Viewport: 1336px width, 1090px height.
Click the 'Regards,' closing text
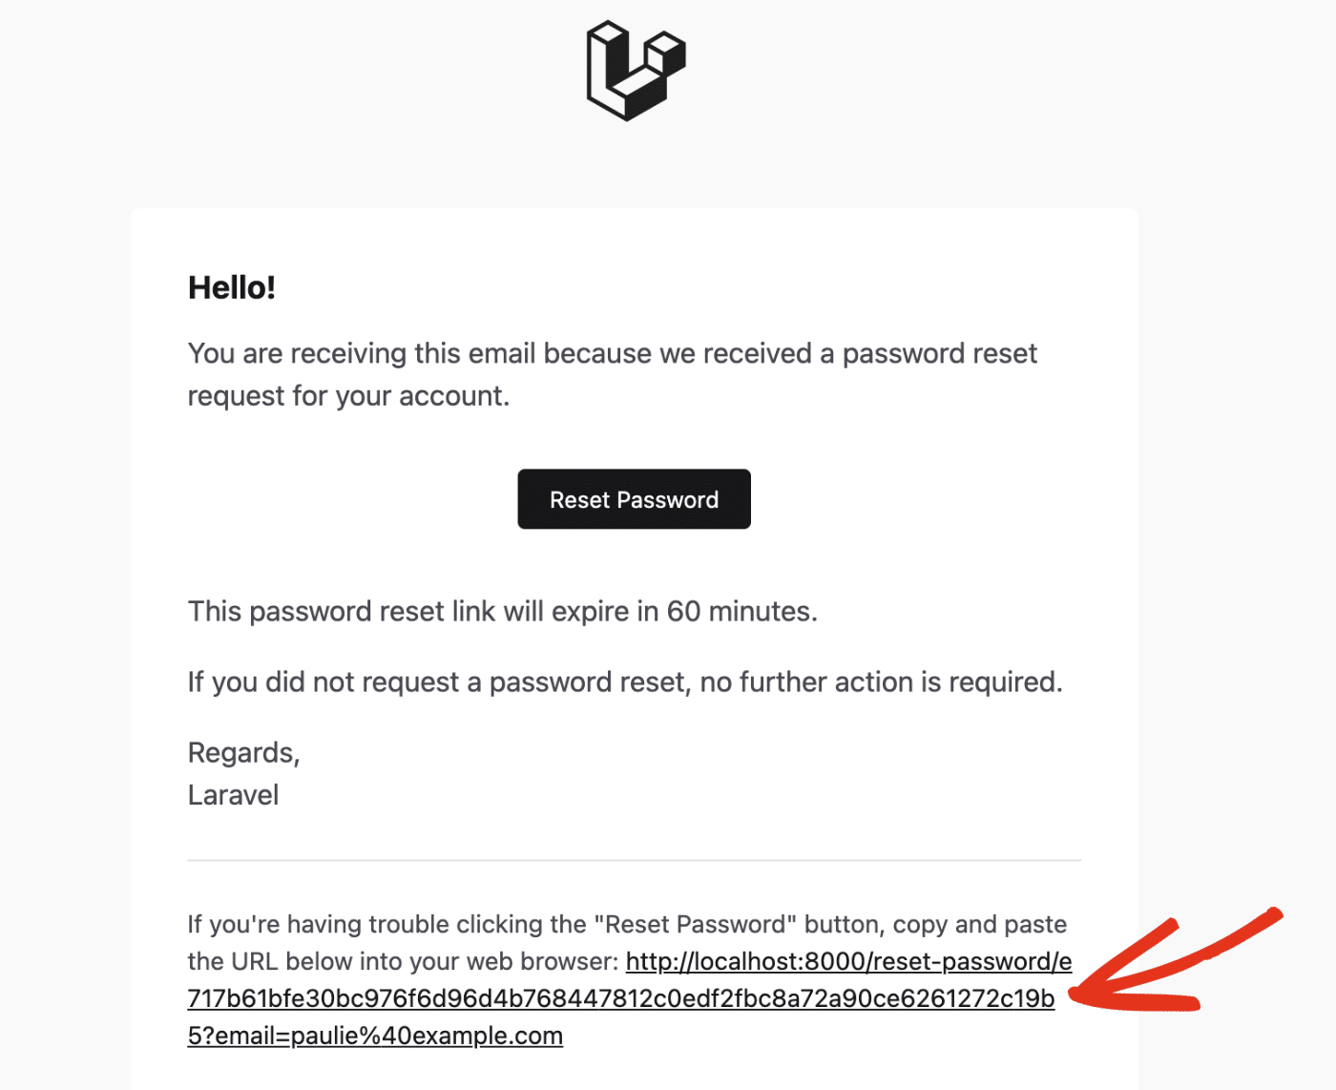pyautogui.click(x=243, y=752)
